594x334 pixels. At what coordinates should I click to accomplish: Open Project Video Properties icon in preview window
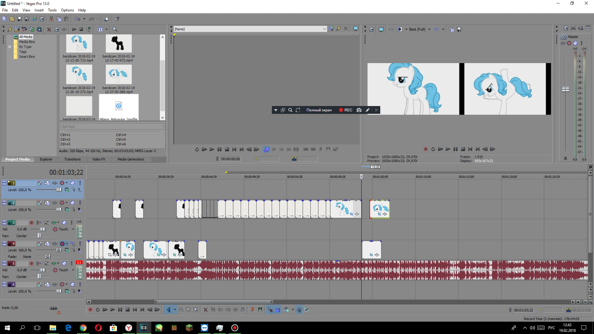click(x=372, y=29)
